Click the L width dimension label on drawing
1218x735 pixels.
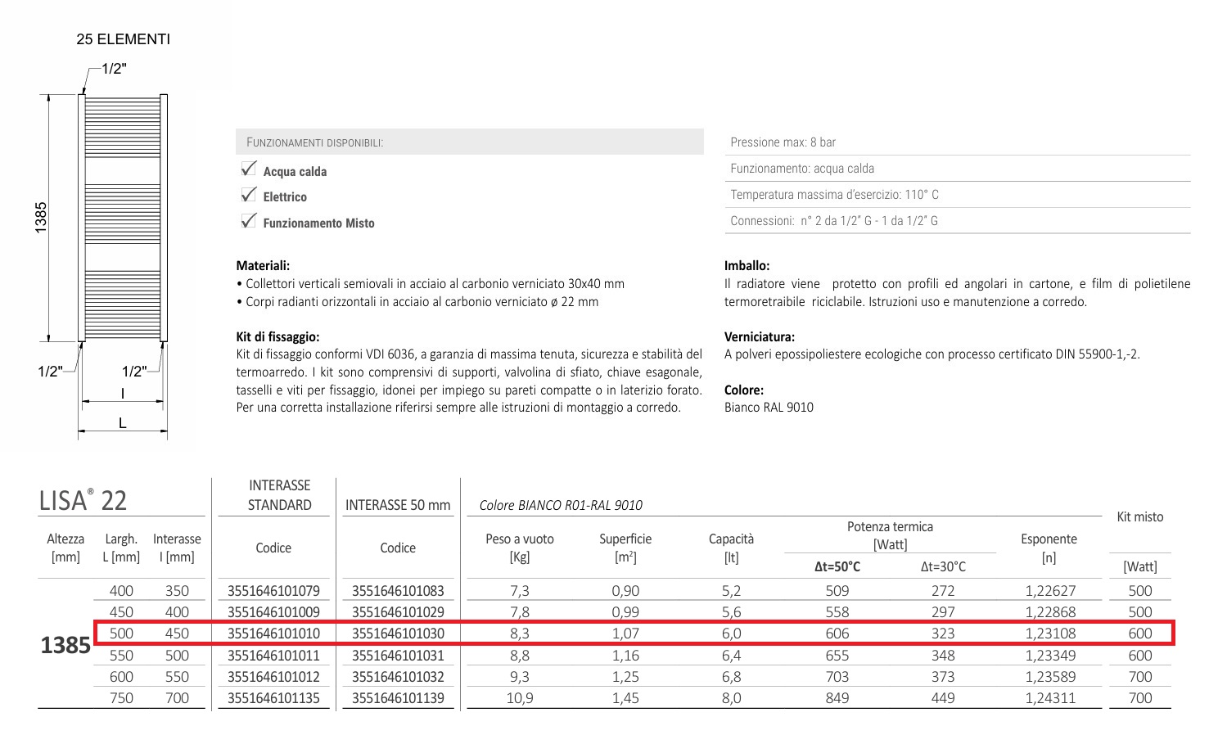click(122, 422)
